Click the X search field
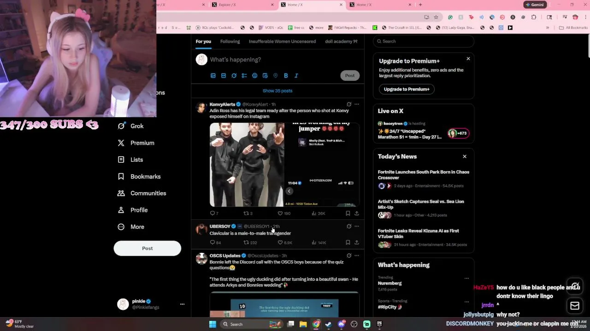The height and width of the screenshot is (331, 590). [424, 41]
